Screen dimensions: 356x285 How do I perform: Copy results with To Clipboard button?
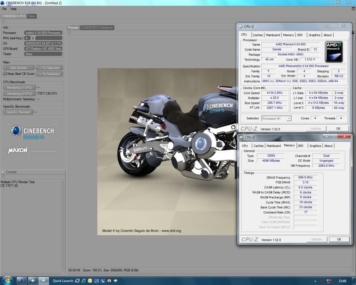(49, 68)
